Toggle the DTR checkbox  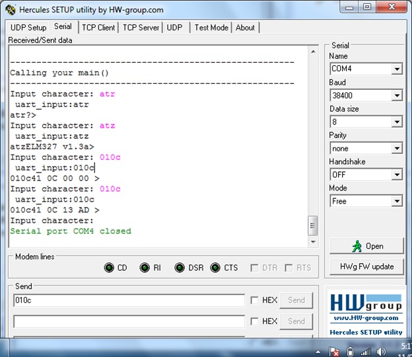click(x=254, y=268)
